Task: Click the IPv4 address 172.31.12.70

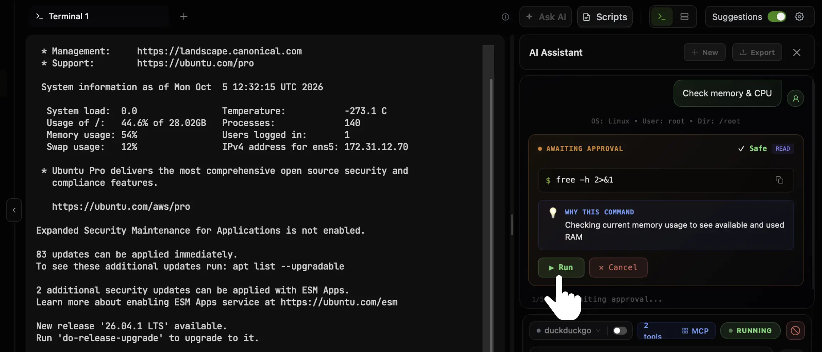Action: (376, 147)
